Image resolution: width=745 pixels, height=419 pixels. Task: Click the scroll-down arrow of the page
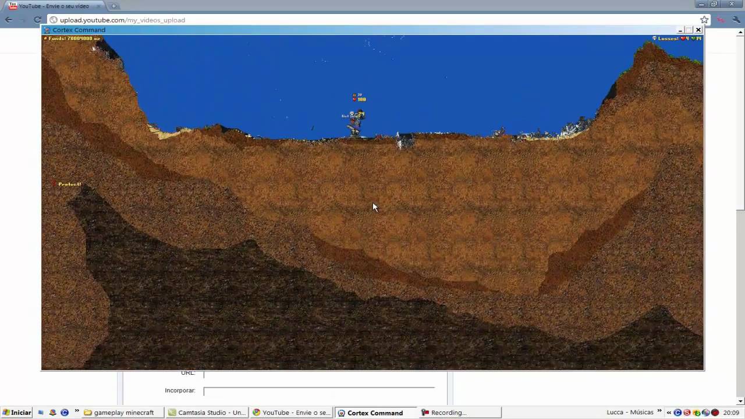click(740, 401)
